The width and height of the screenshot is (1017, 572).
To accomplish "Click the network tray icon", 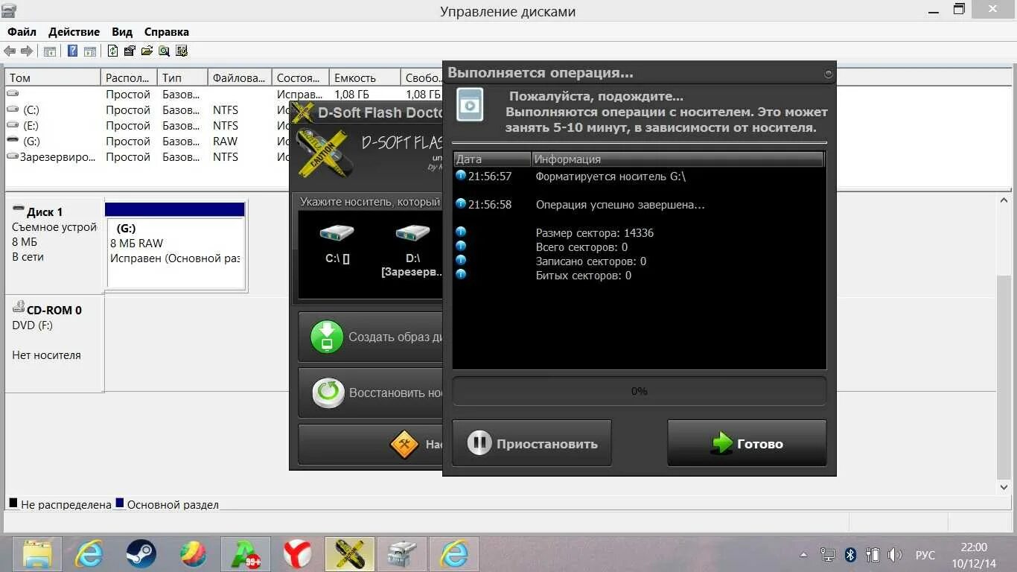I will (828, 555).
